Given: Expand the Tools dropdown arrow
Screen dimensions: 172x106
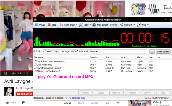Looking at the screenshot, I should pos(90,25).
